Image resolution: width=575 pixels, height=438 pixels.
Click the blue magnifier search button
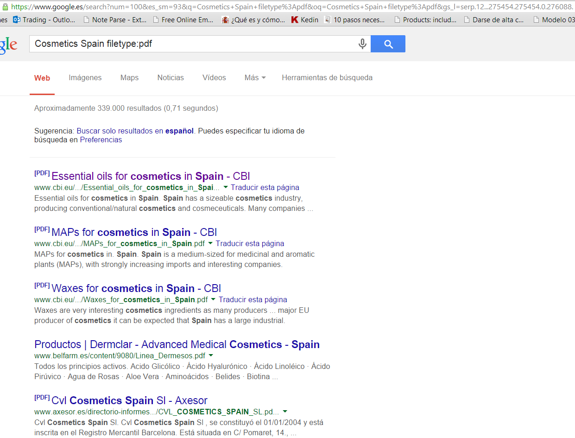[x=388, y=44]
